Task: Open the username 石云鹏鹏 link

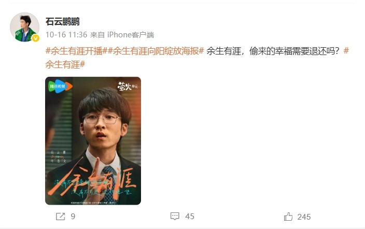Action: (x=62, y=22)
